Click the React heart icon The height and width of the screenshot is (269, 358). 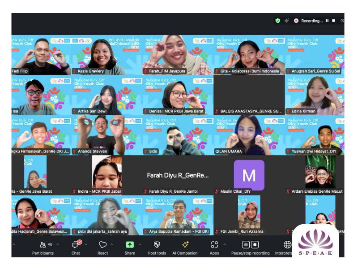tap(102, 245)
